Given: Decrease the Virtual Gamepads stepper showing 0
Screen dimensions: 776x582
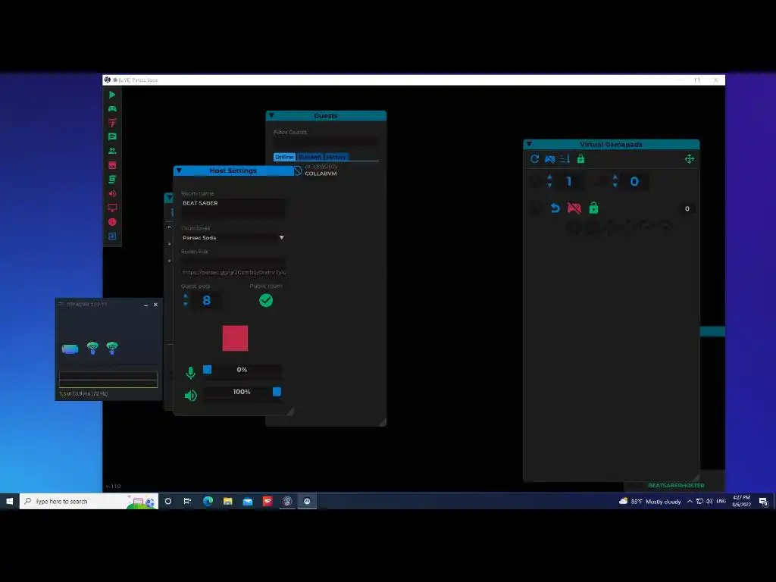Looking at the screenshot, I should 615,186.
